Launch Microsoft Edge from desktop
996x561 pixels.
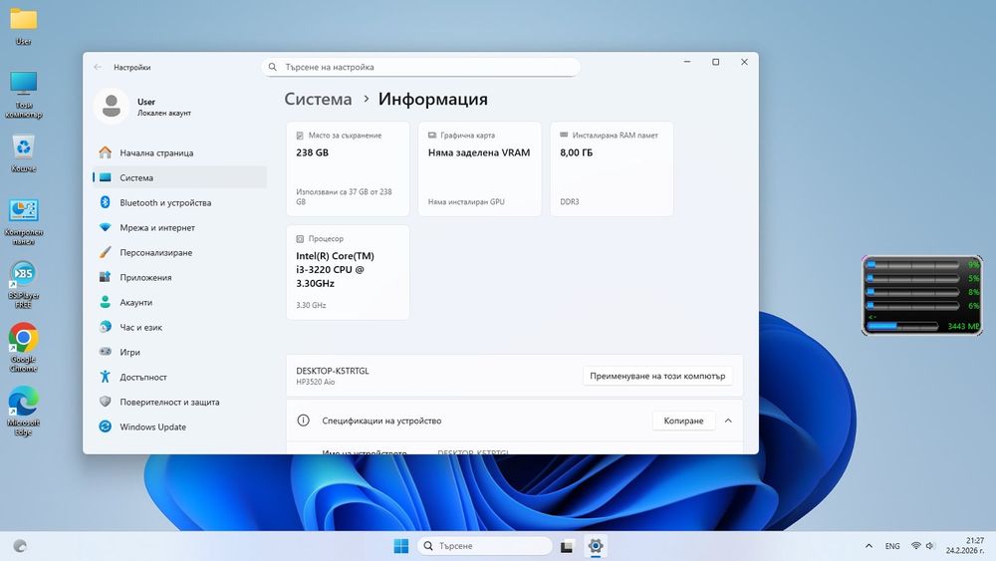24,412
